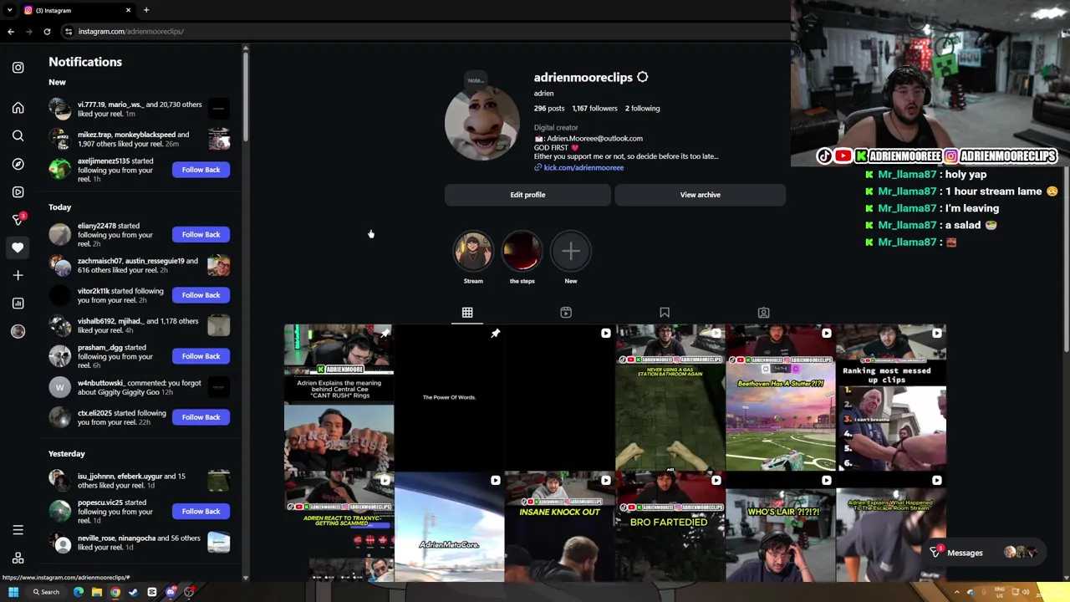Click the profile picture with Note bubble
The width and height of the screenshot is (1070, 602).
pos(481,124)
